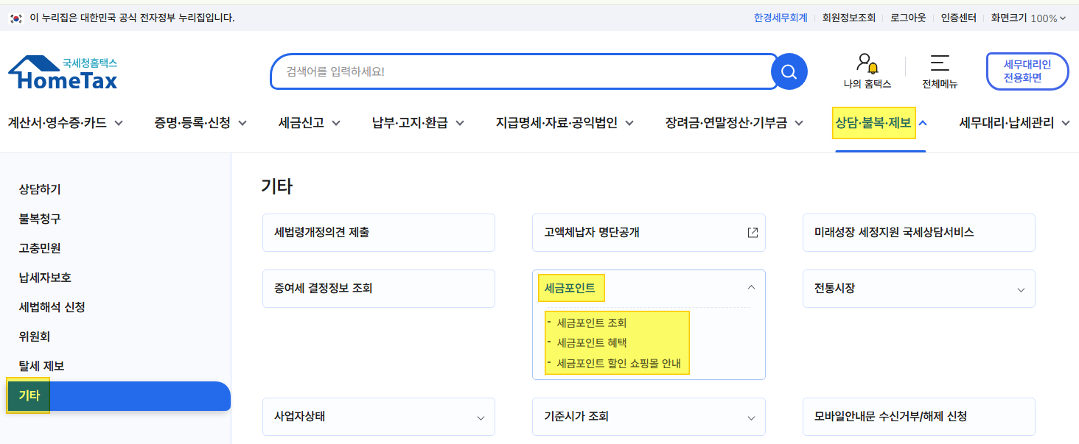
Task: Open 세금포인트 할인 쇼핑몰 안내 link
Action: tap(619, 363)
